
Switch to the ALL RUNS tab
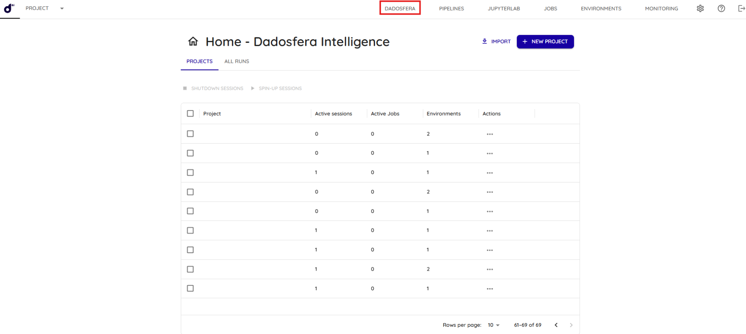click(237, 61)
